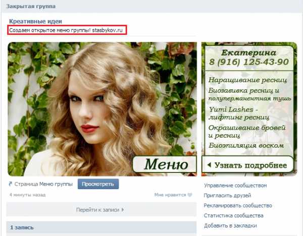Click Биоэпиляция воском text on avatar
The image size is (303, 236).
point(246,145)
